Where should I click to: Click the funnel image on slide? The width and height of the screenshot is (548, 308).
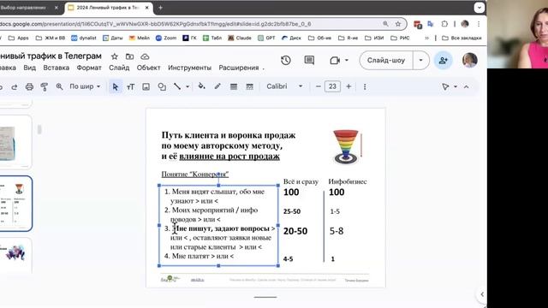(x=347, y=147)
